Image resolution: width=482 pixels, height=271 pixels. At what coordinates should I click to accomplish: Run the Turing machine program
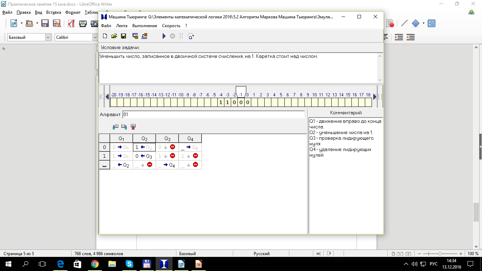tap(164, 36)
